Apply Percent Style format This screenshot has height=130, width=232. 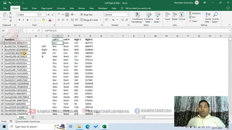(113, 20)
